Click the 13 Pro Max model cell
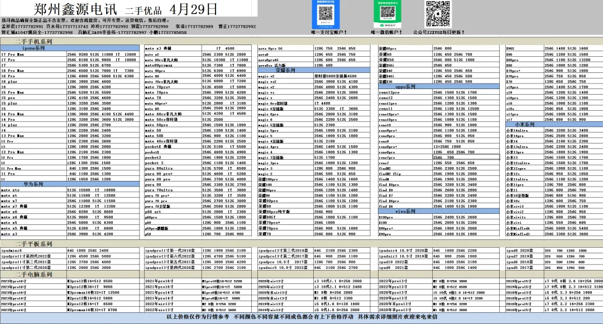The height and width of the screenshot is (324, 603). 33,136
